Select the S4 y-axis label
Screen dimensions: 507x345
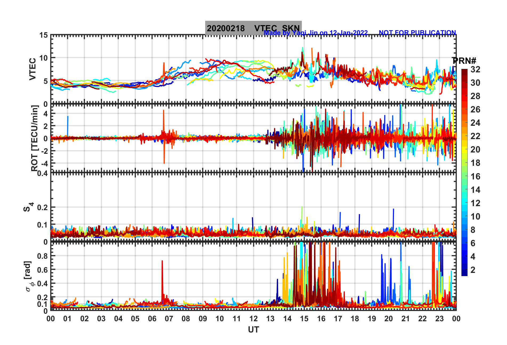[x=28, y=207]
